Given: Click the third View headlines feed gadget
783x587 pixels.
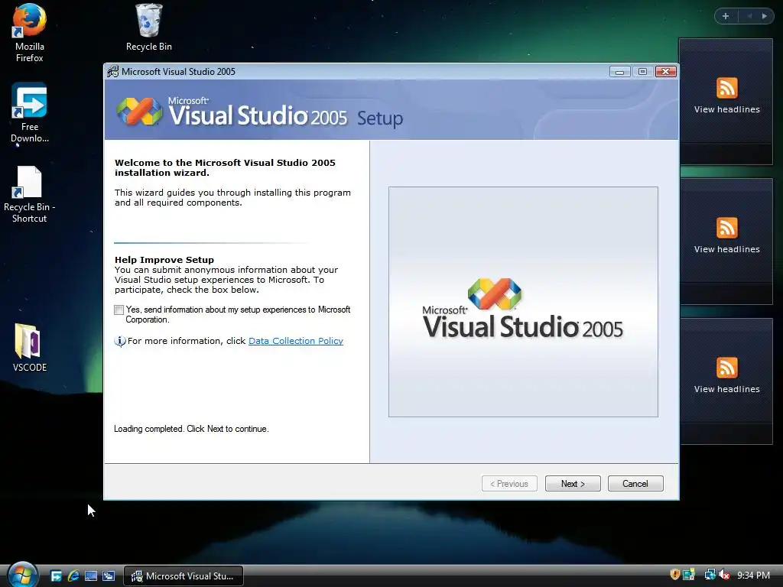Looking at the screenshot, I should (x=726, y=381).
